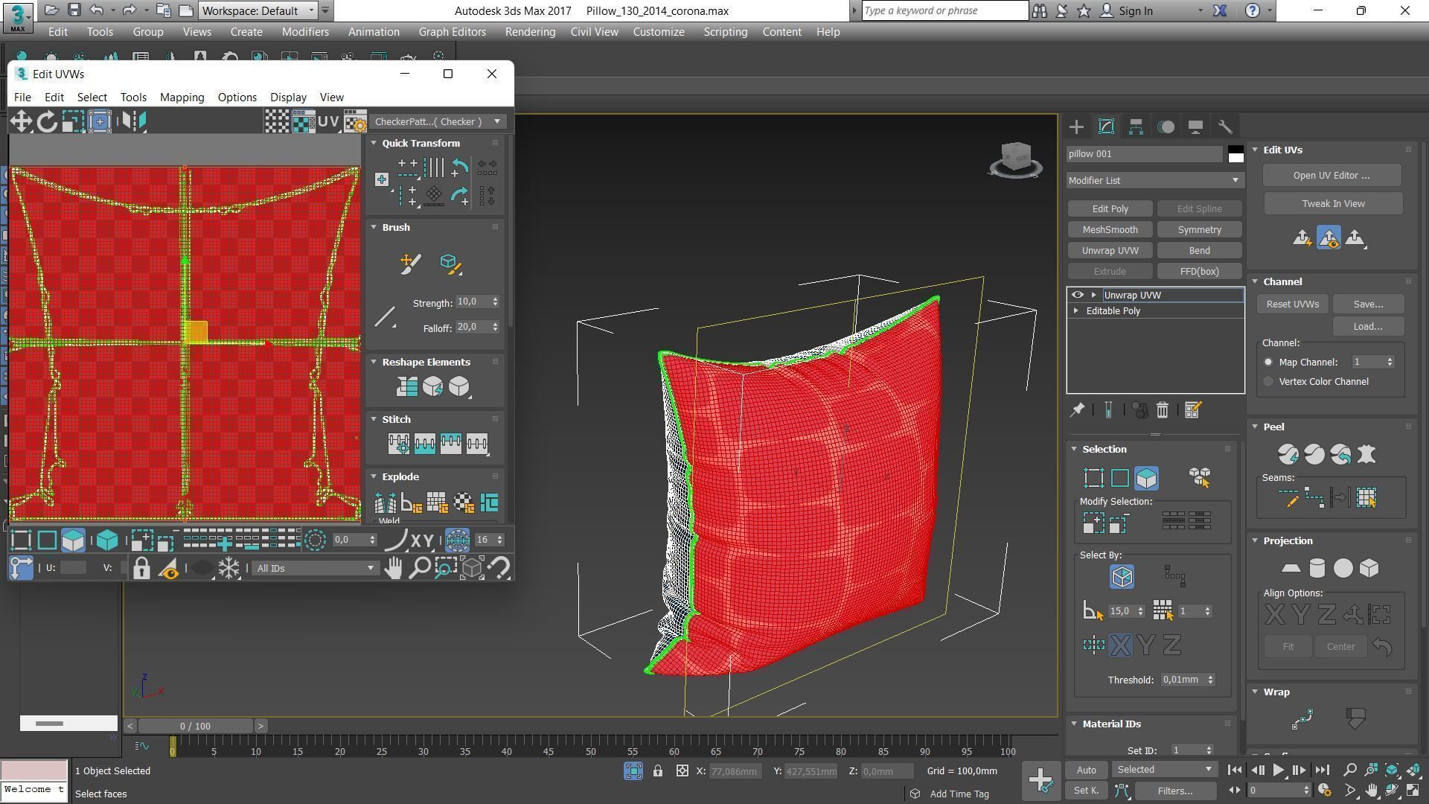
Task: Open the Modify panel tab
Action: pos(1106,127)
